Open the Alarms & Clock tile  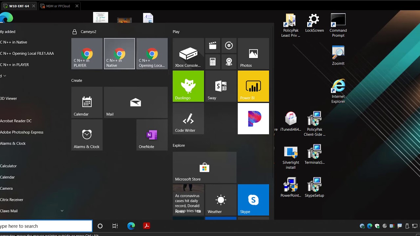click(87, 135)
